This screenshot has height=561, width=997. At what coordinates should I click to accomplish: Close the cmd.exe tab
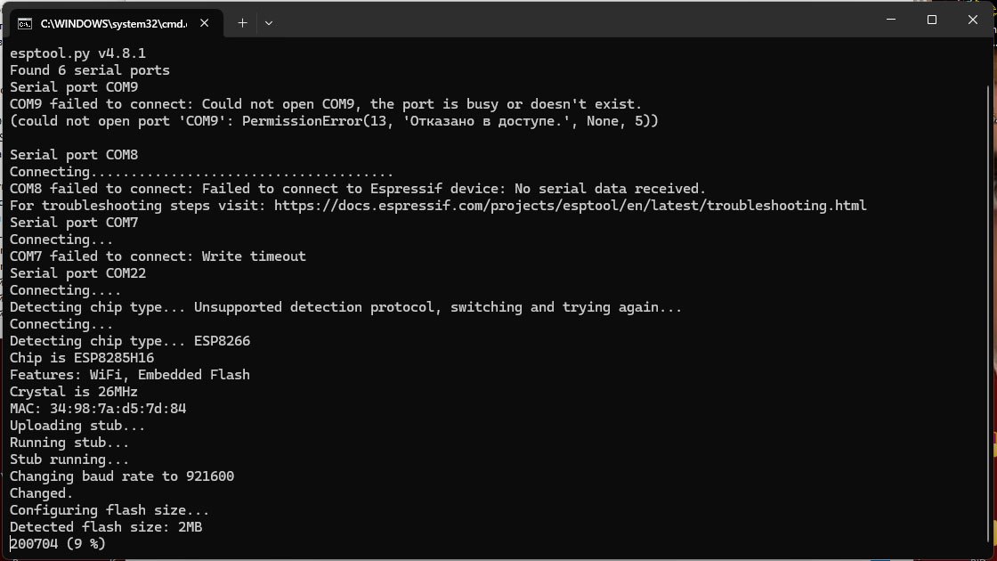tap(206, 23)
